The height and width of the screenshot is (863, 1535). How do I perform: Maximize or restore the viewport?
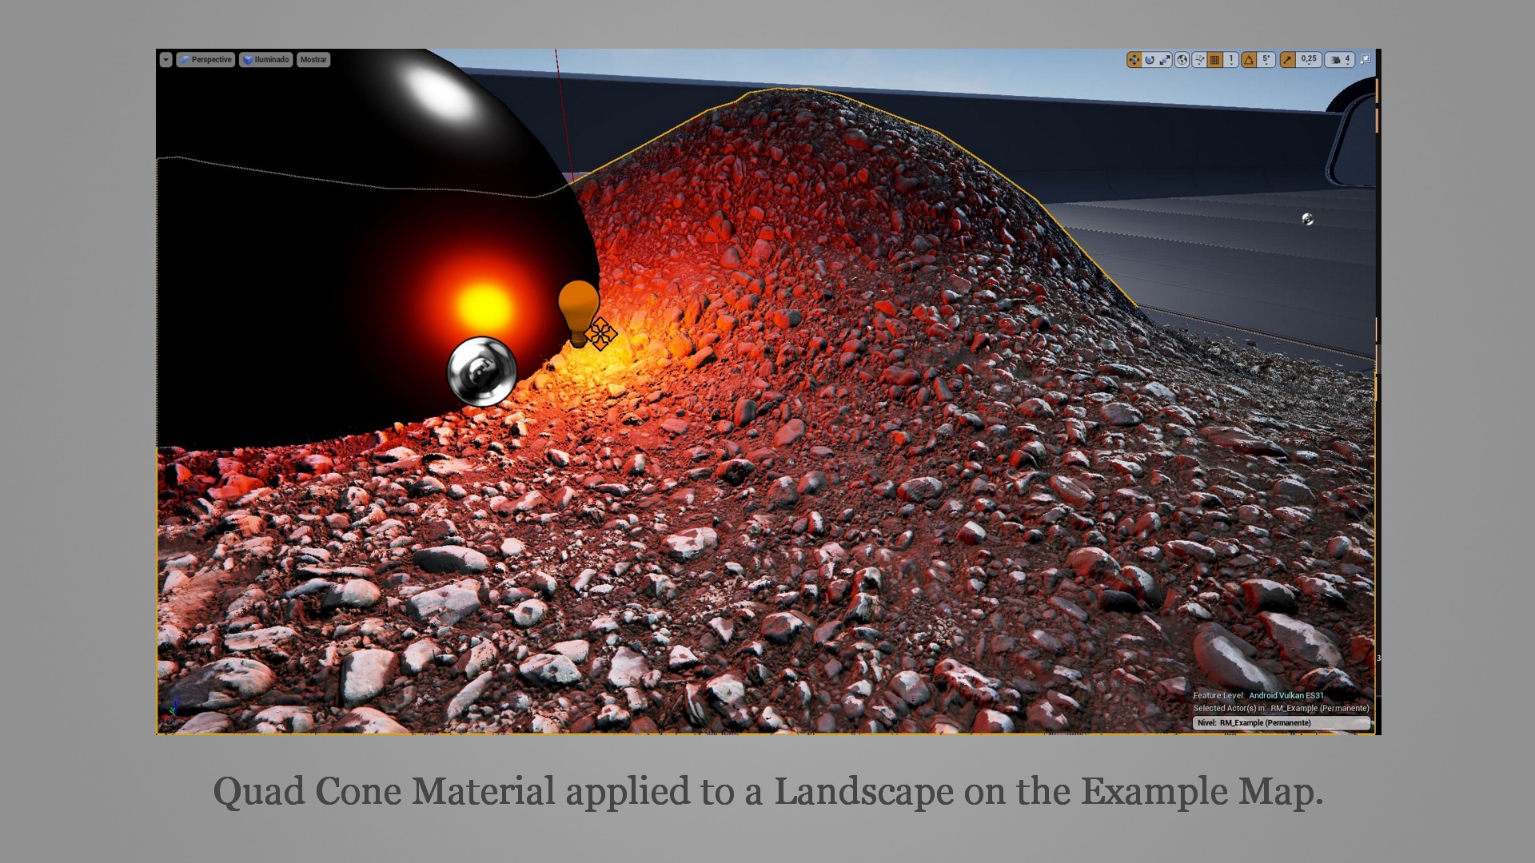point(1366,59)
